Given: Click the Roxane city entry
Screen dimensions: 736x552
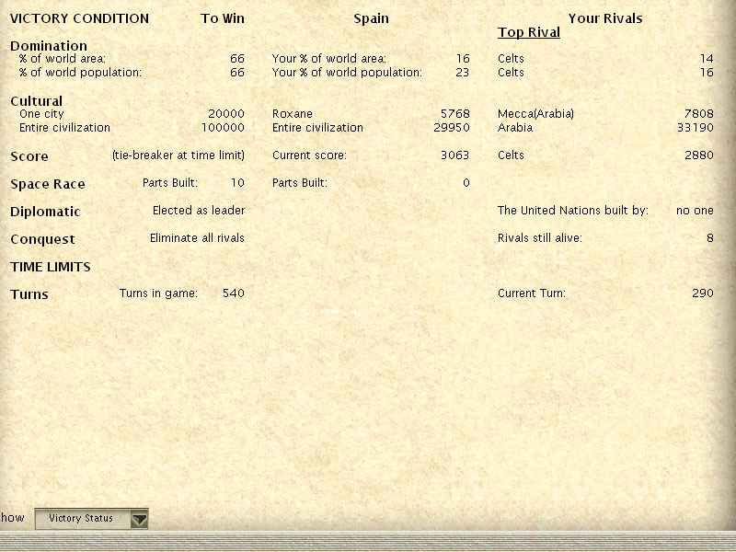Looking at the screenshot, I should coord(293,114).
